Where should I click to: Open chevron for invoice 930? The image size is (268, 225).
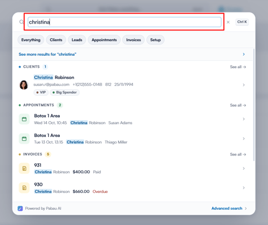click(x=244, y=188)
